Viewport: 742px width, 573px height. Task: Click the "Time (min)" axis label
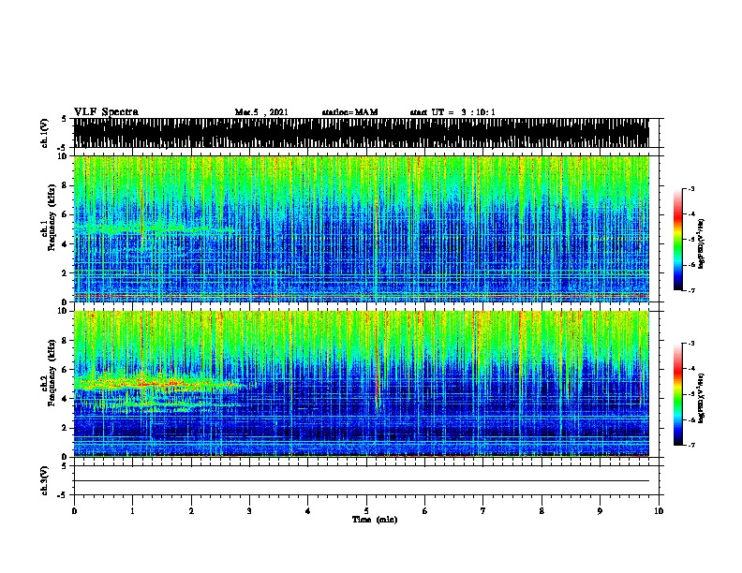coord(375,520)
